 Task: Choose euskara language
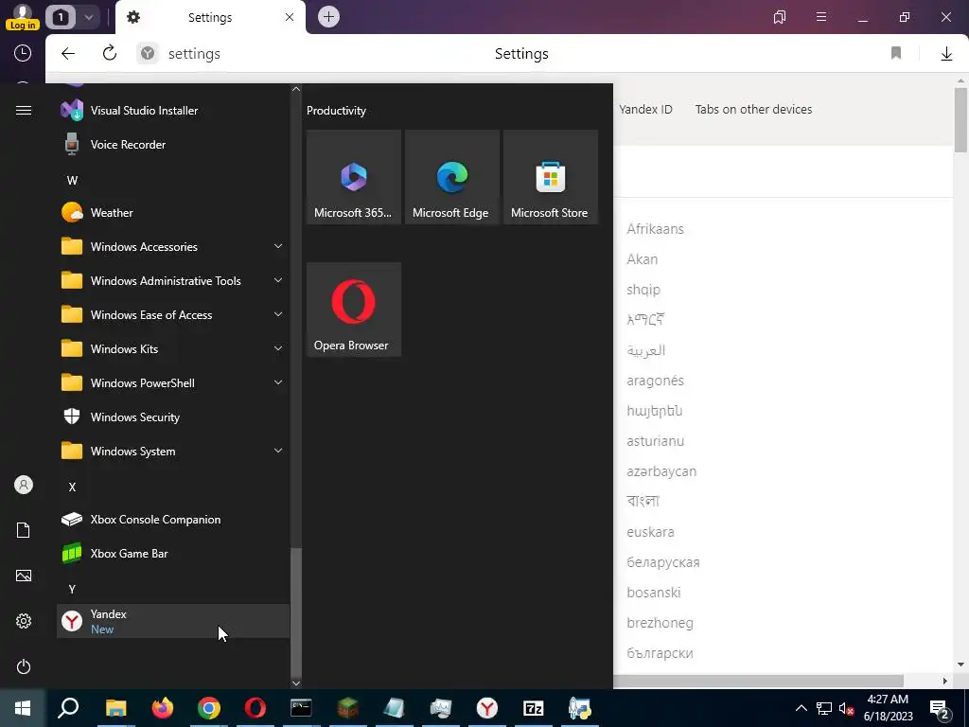pos(650,532)
